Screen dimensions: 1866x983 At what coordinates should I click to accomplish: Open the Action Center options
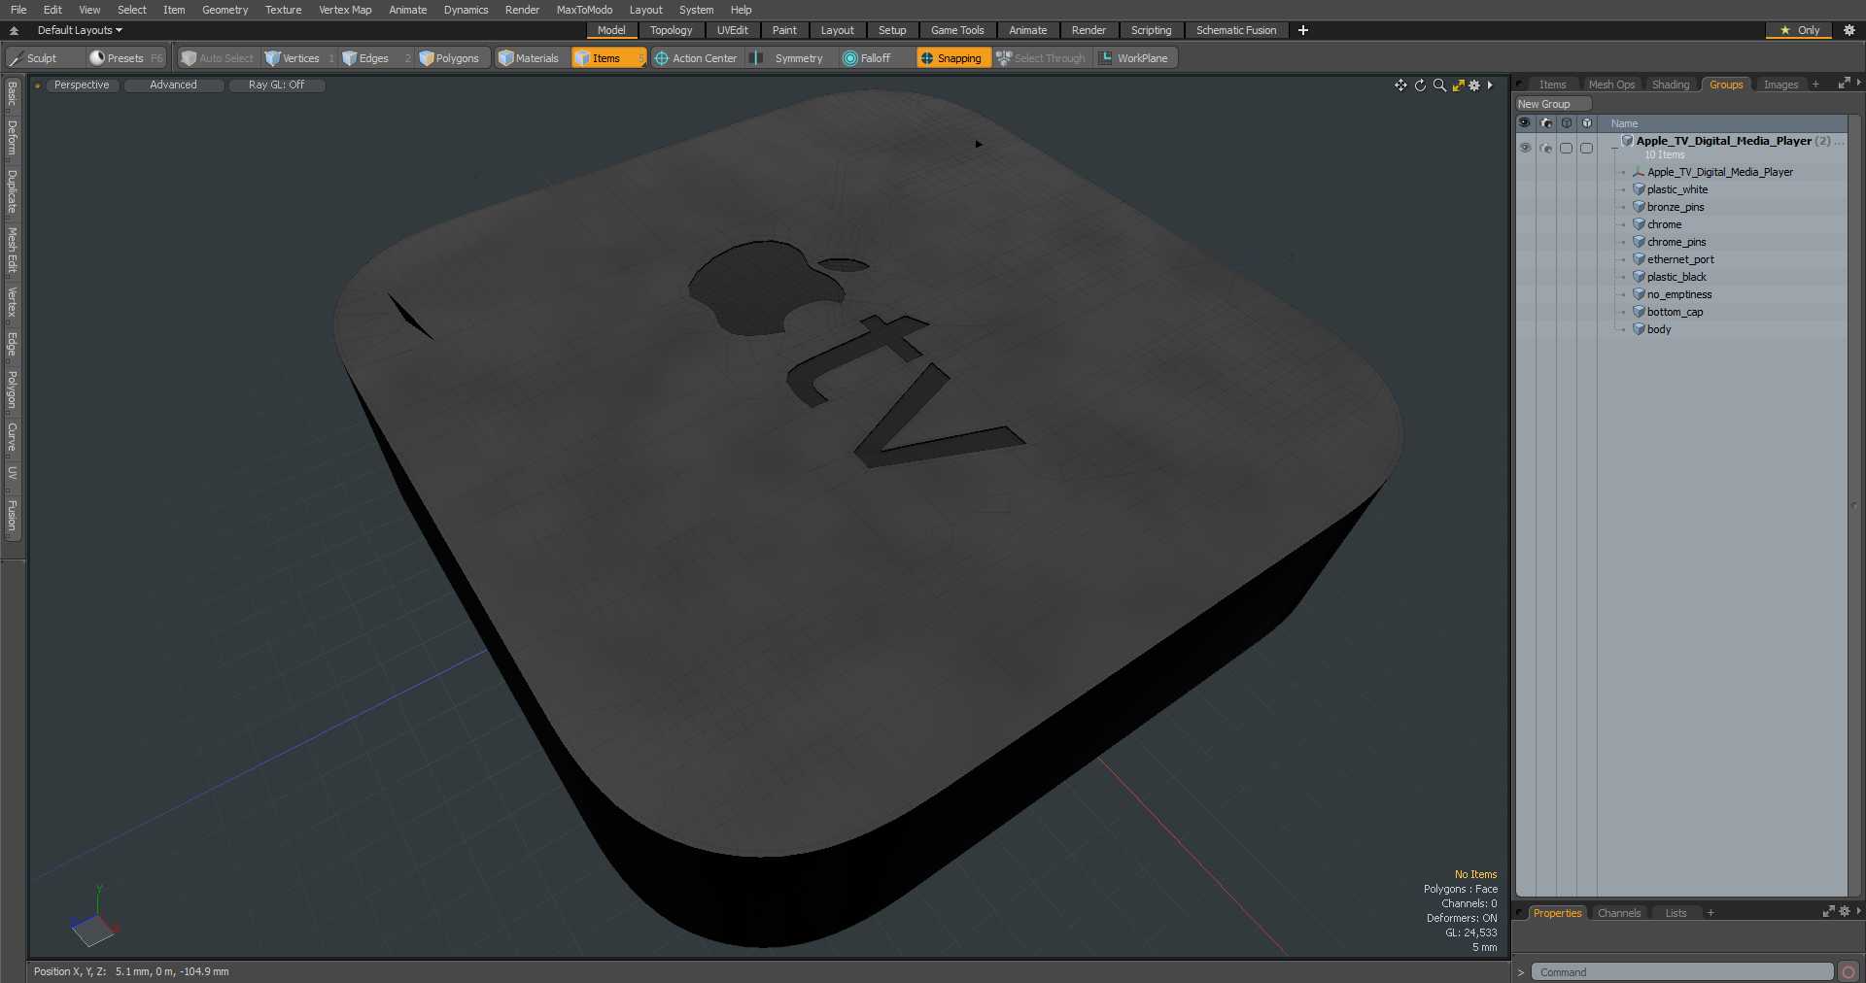pos(696,58)
